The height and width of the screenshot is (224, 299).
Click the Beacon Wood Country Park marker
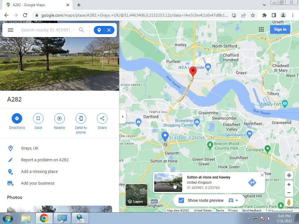(x=210, y=145)
